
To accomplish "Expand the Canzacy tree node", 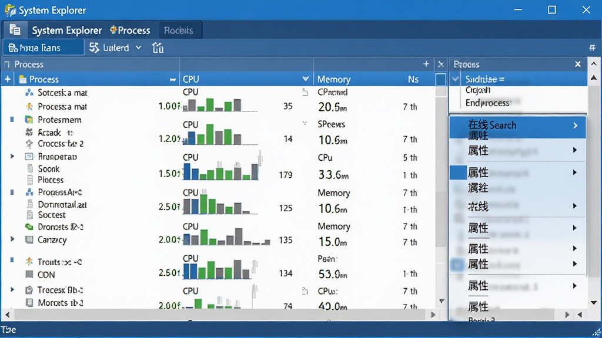I will coord(12,239).
